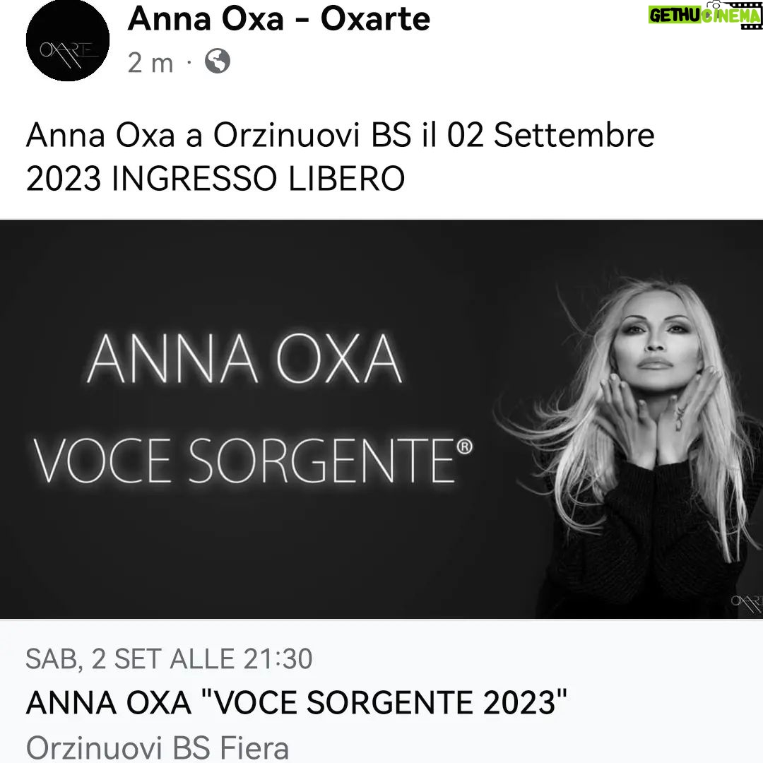763x763 pixels.
Task: Click INGRESSO LIBERO in the post caption
Action: click(259, 179)
